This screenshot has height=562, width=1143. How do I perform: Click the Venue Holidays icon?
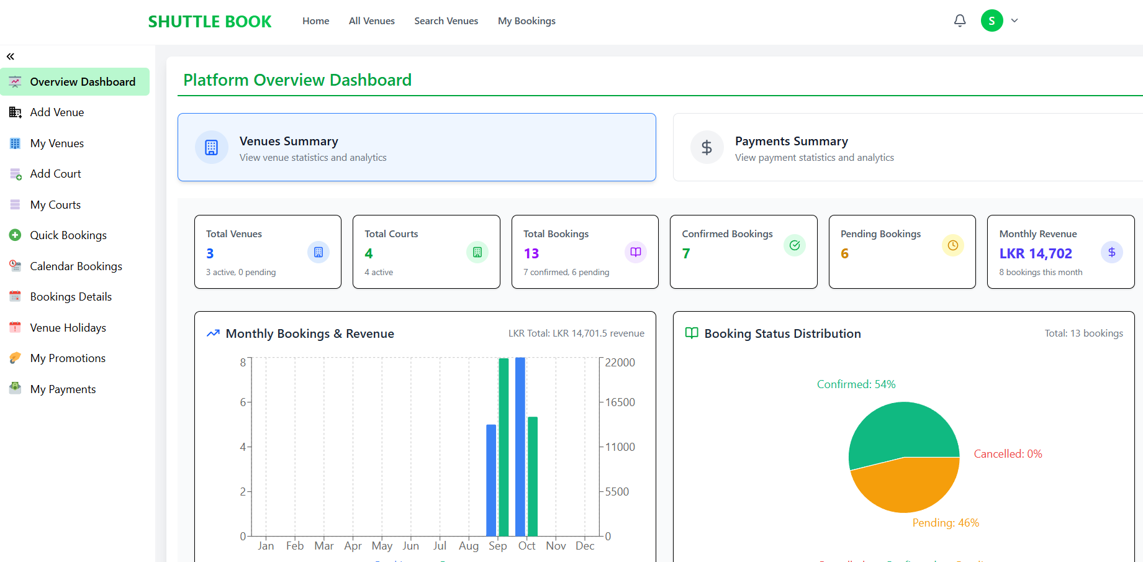click(x=14, y=327)
